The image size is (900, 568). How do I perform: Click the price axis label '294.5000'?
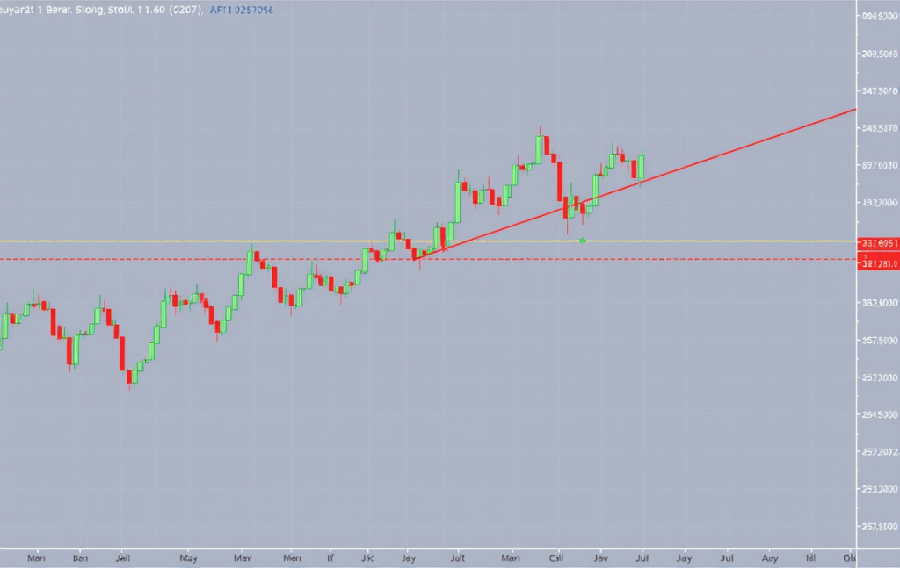point(879,414)
